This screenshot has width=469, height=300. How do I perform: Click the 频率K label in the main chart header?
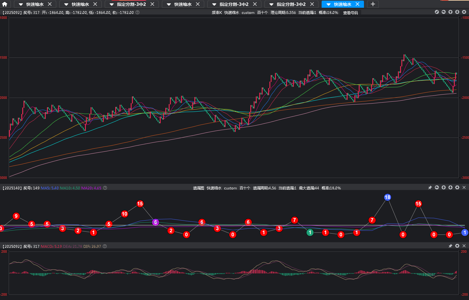217,13
